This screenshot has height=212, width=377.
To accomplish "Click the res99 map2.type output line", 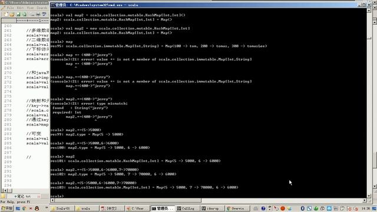I will [x=87, y=134].
